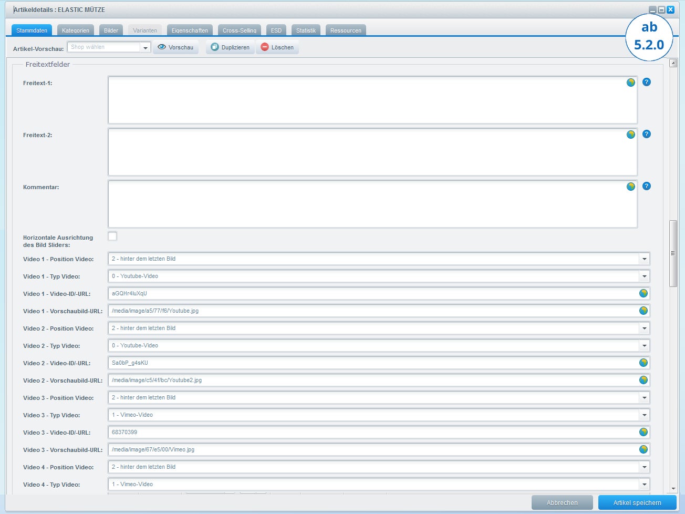Expand Video 4 - Typ Video dropdown
685x514 pixels.
(x=644, y=484)
